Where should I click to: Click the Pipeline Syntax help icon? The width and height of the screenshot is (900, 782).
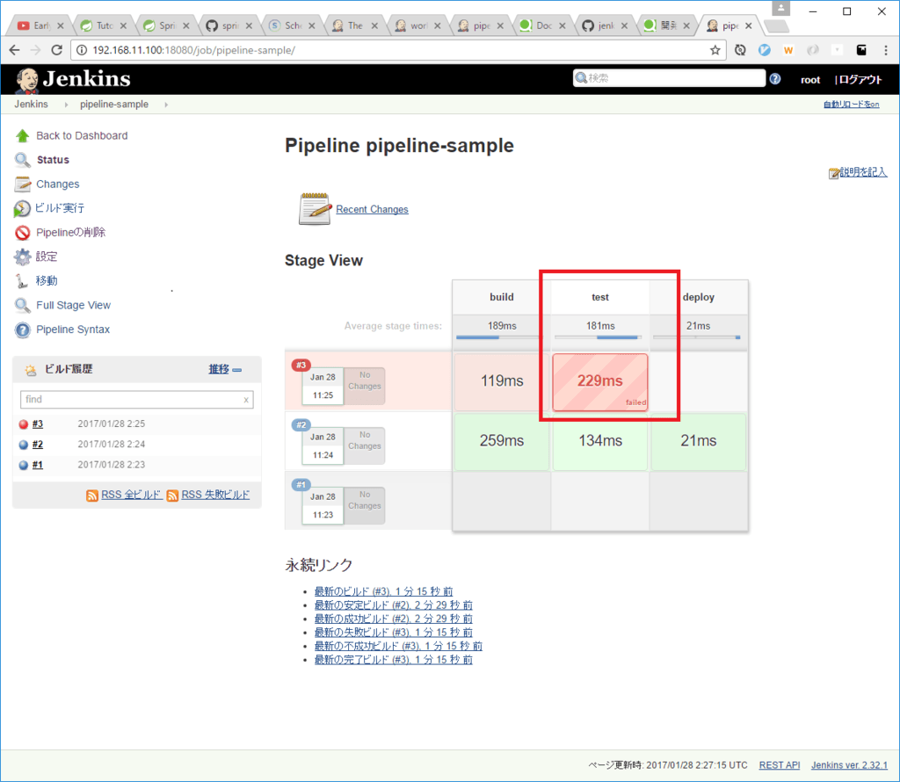pyautogui.click(x=22, y=330)
